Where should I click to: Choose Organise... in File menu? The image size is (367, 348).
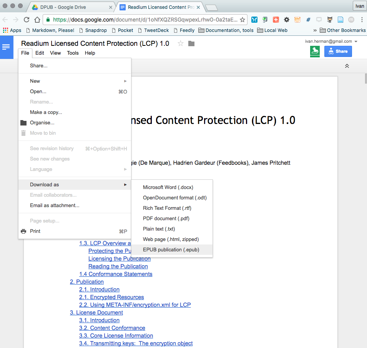click(x=75, y=123)
